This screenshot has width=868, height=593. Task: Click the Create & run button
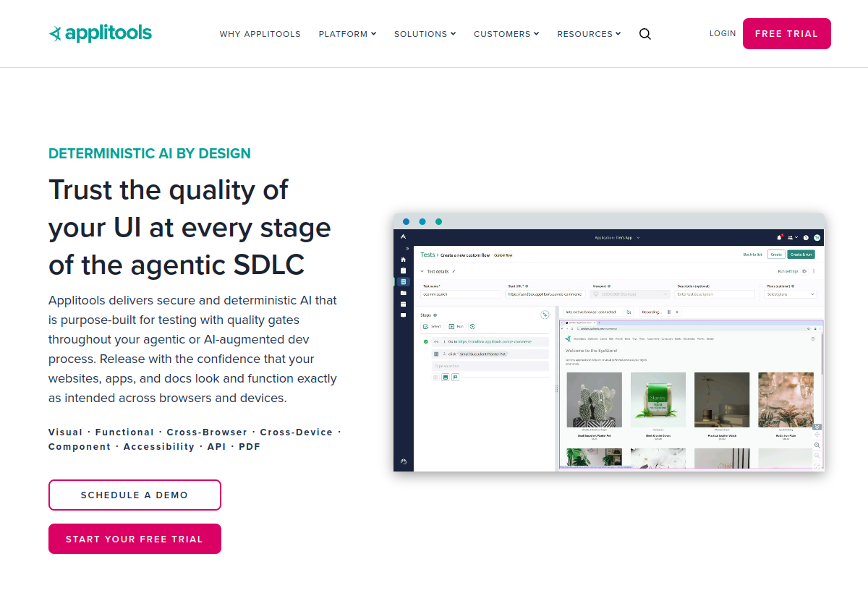(x=801, y=255)
